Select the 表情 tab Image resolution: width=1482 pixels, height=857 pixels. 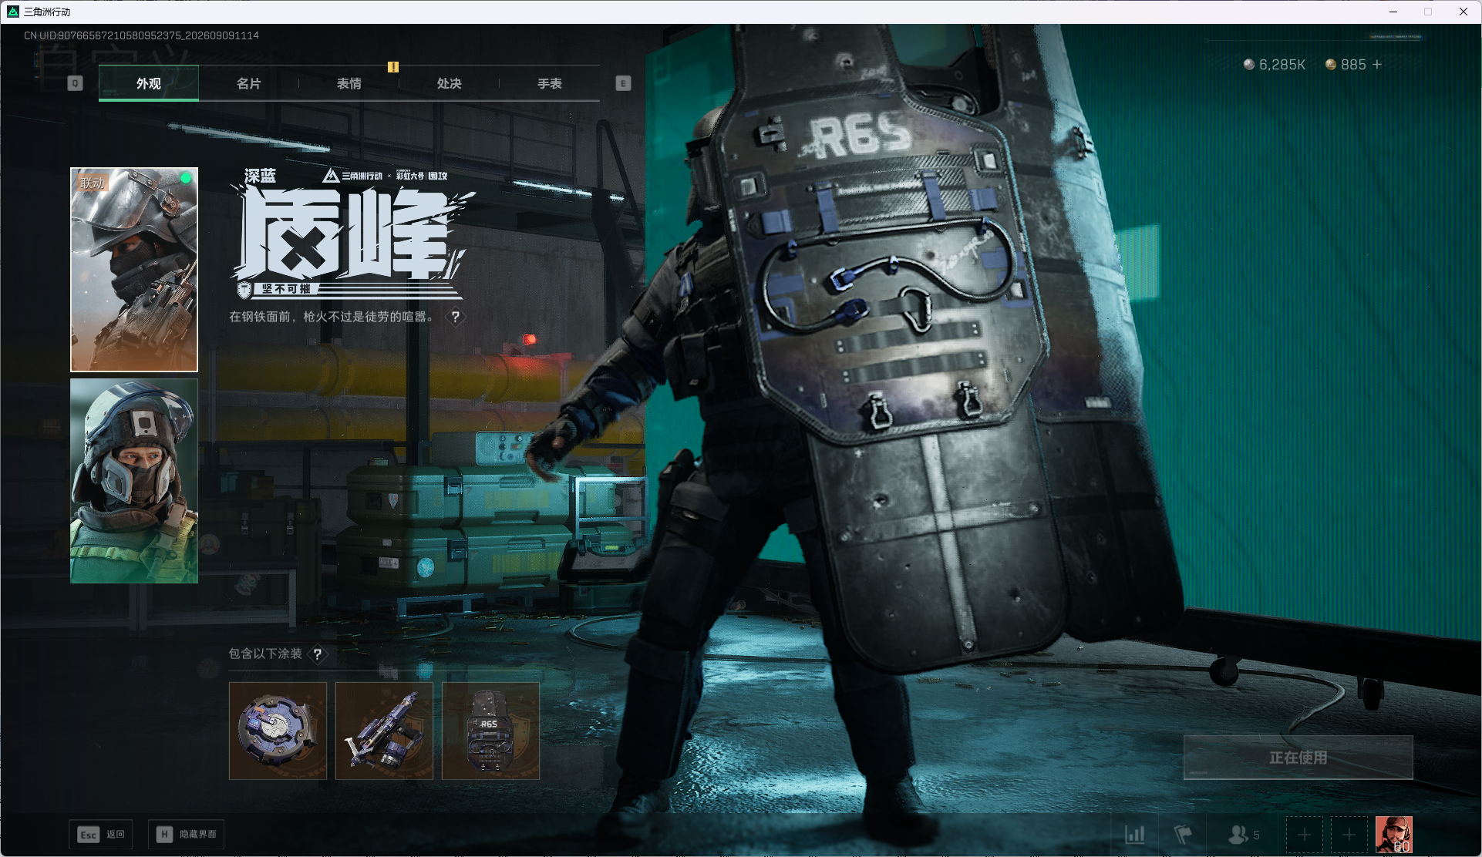349,83
